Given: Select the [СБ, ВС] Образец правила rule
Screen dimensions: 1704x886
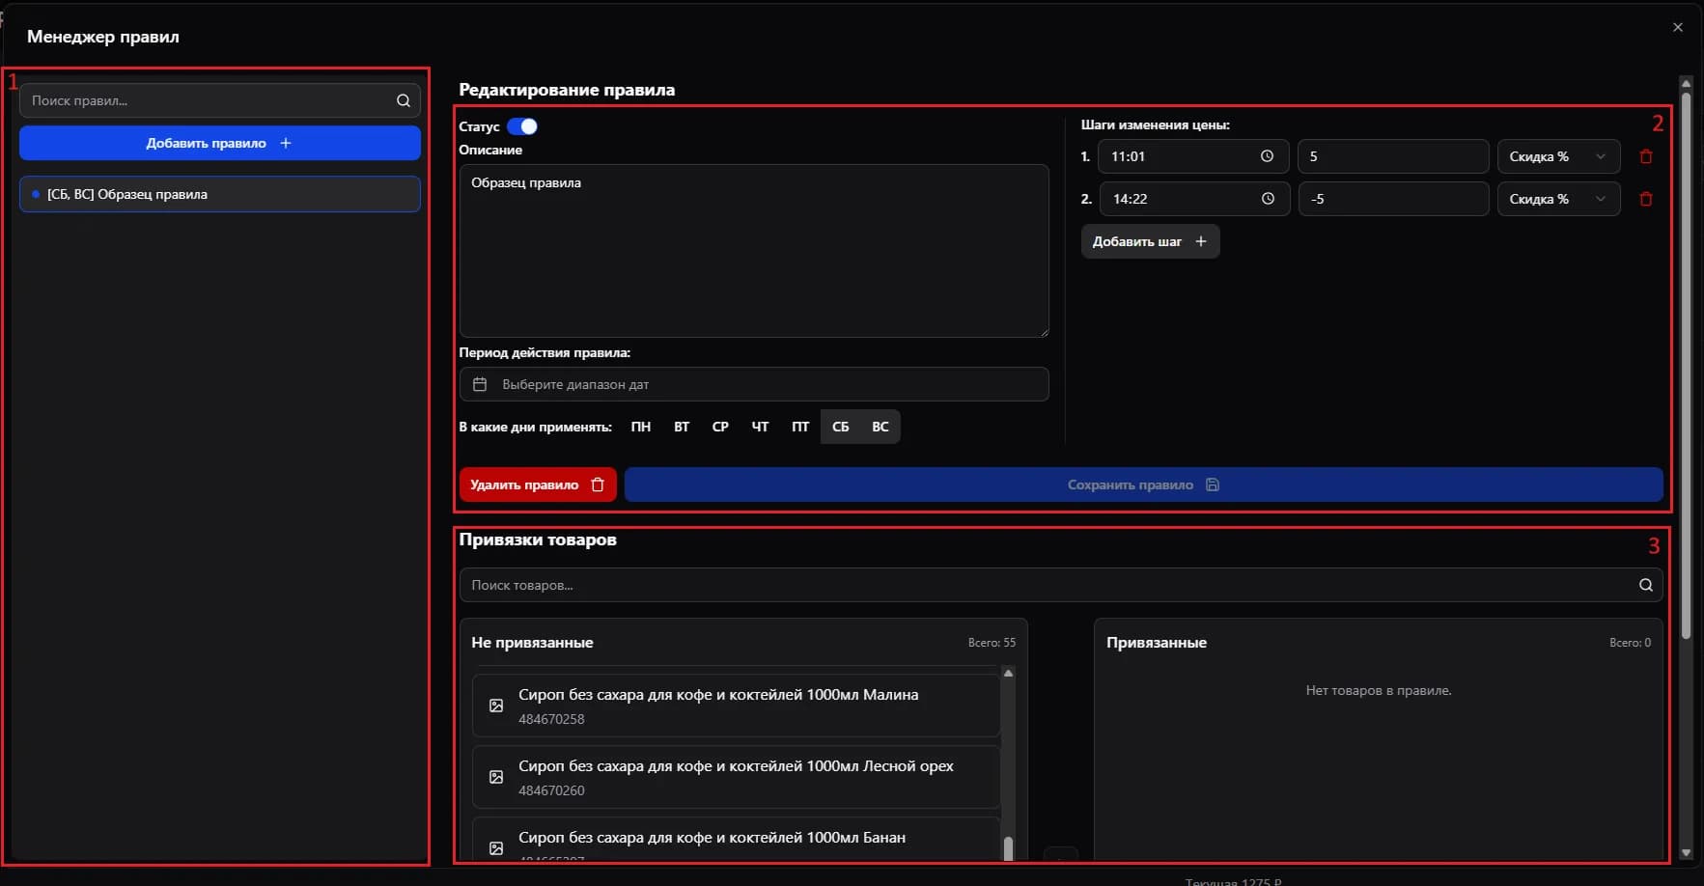Looking at the screenshot, I should tap(220, 194).
